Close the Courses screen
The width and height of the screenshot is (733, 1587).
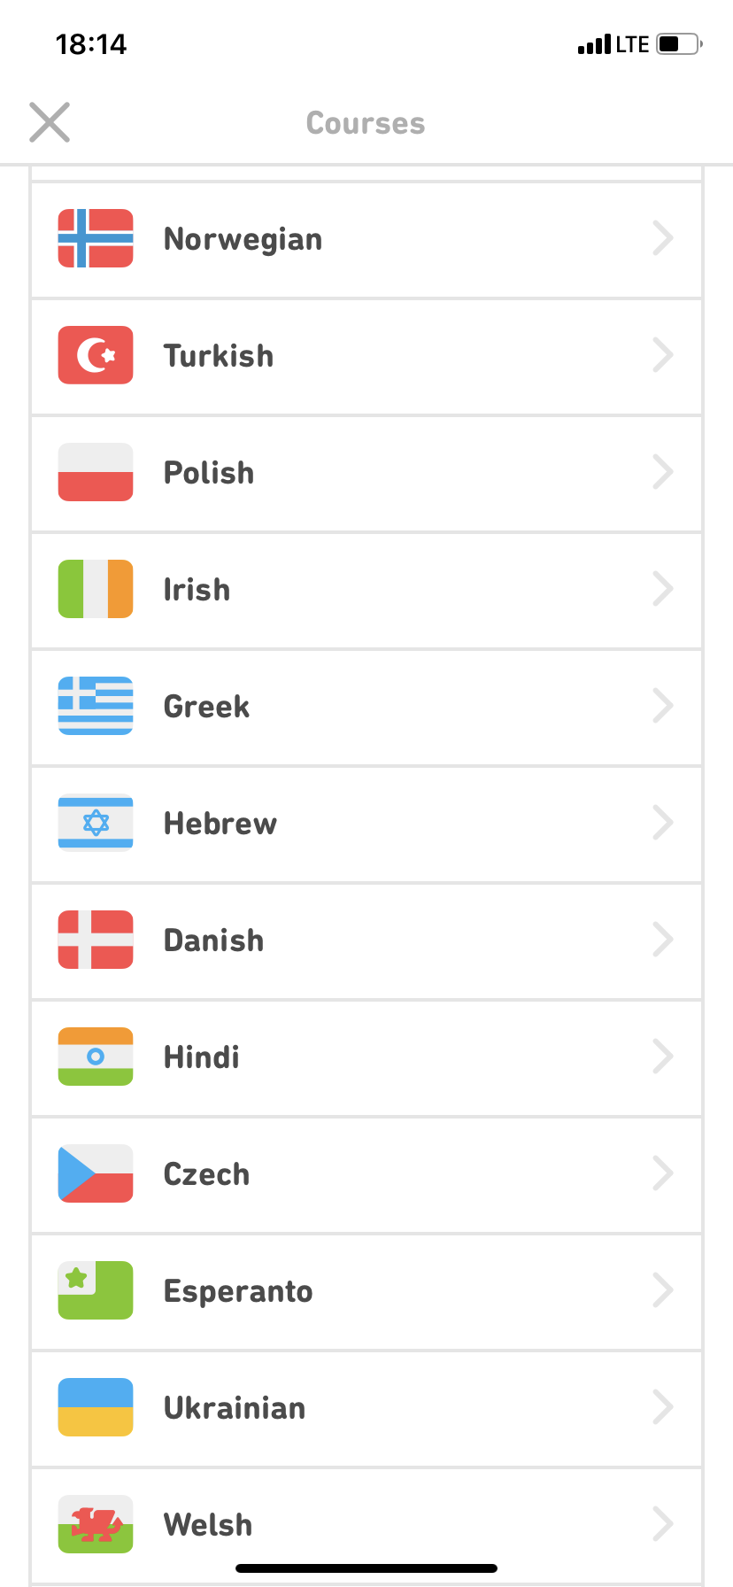click(x=50, y=122)
